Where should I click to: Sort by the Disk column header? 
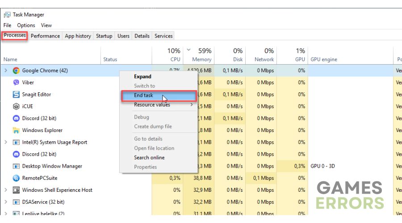click(238, 59)
